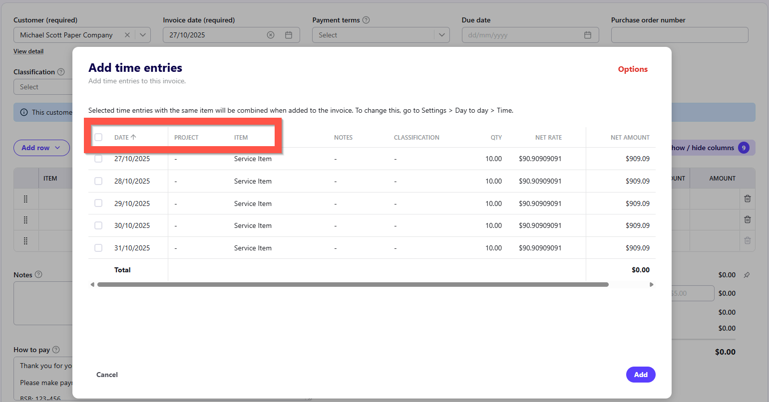The image size is (769, 402).
Task: Click the horizontal scrollbar thumb in time entries
Action: 353,284
